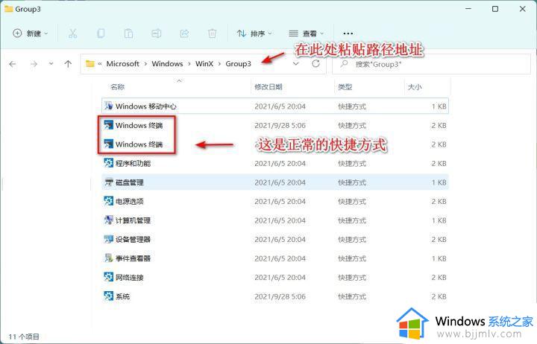Click the 1 KB size of 事件查看器
Image resolution: width=537 pixels, height=344 pixels.
(439, 258)
